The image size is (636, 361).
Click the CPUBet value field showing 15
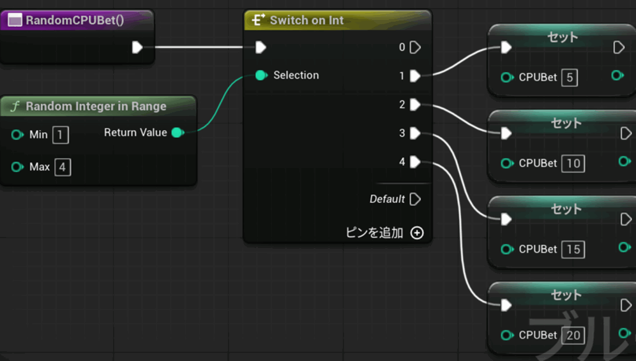[x=573, y=249]
